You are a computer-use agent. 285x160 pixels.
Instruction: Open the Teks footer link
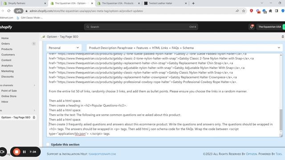tap(279, 154)
